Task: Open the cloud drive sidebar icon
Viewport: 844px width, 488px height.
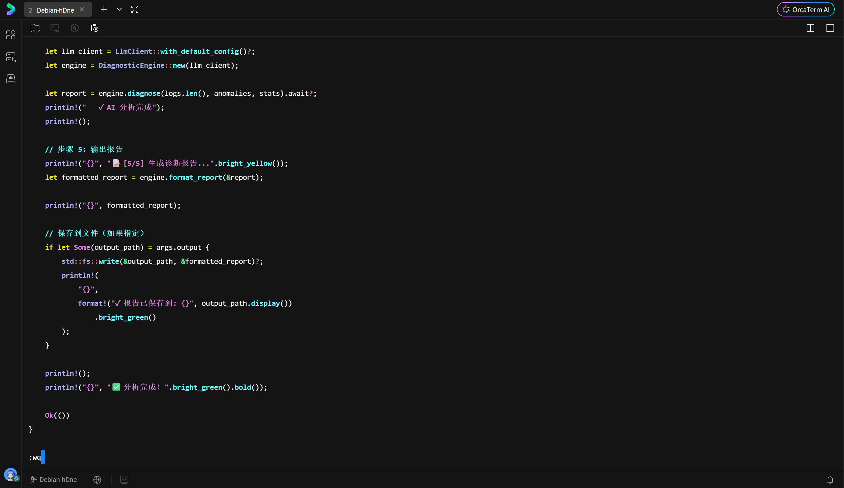Action: tap(11, 79)
